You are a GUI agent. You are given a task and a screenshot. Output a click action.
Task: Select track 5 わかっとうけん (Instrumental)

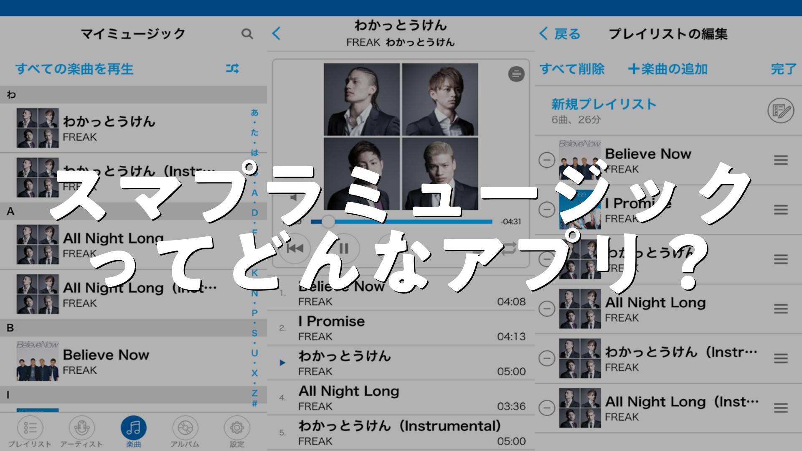coord(401,433)
